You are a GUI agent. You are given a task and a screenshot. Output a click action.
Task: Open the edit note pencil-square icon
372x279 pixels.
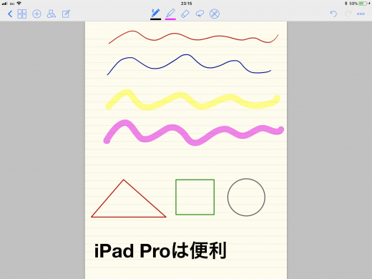66,14
